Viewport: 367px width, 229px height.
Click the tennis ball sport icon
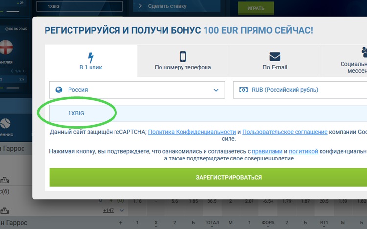(6, 122)
